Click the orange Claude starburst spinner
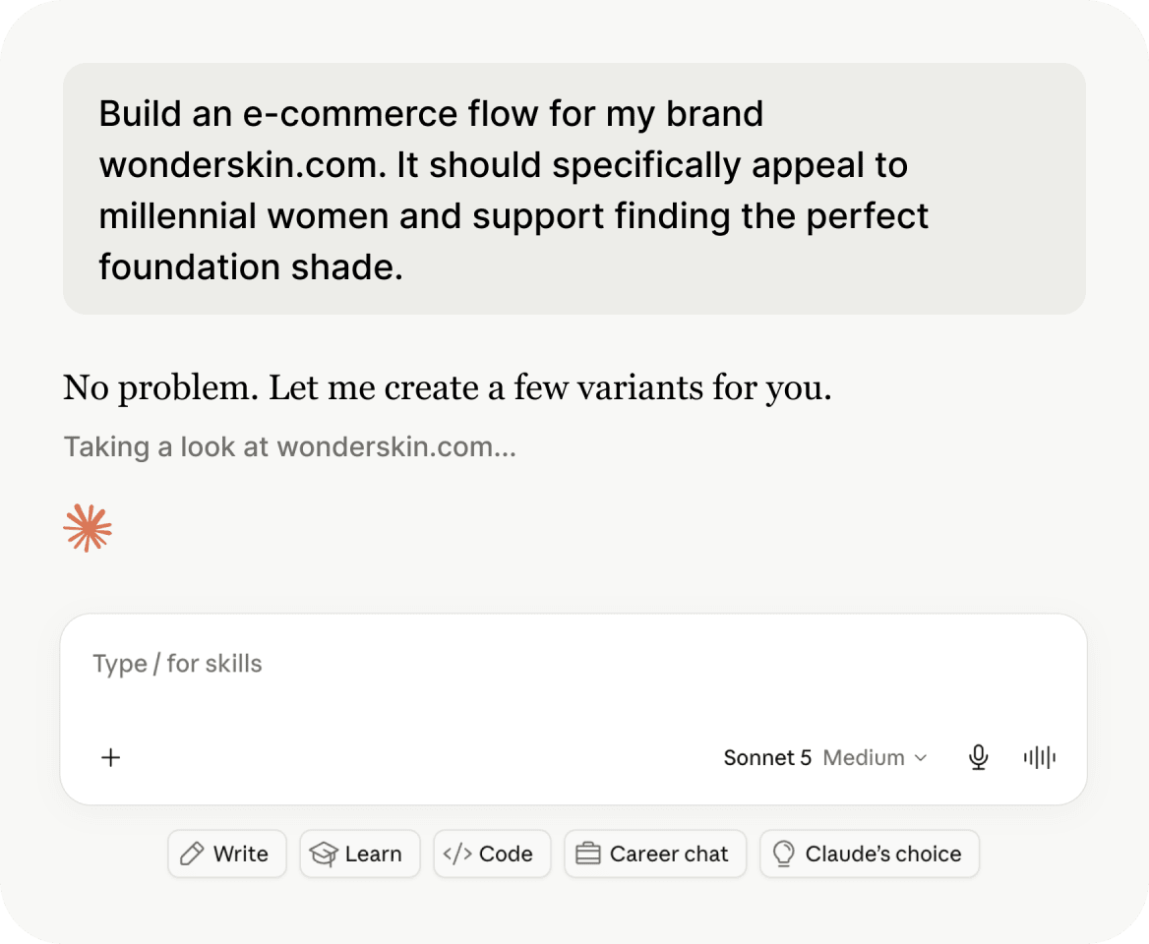This screenshot has height=944, width=1149. click(x=88, y=528)
